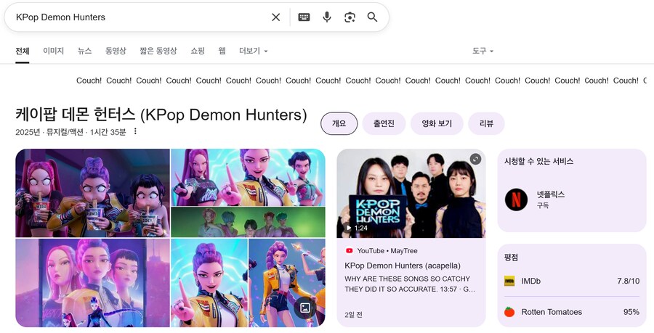Open the Rotten Tomatoes 95% rating
The height and width of the screenshot is (333, 654).
click(x=571, y=312)
